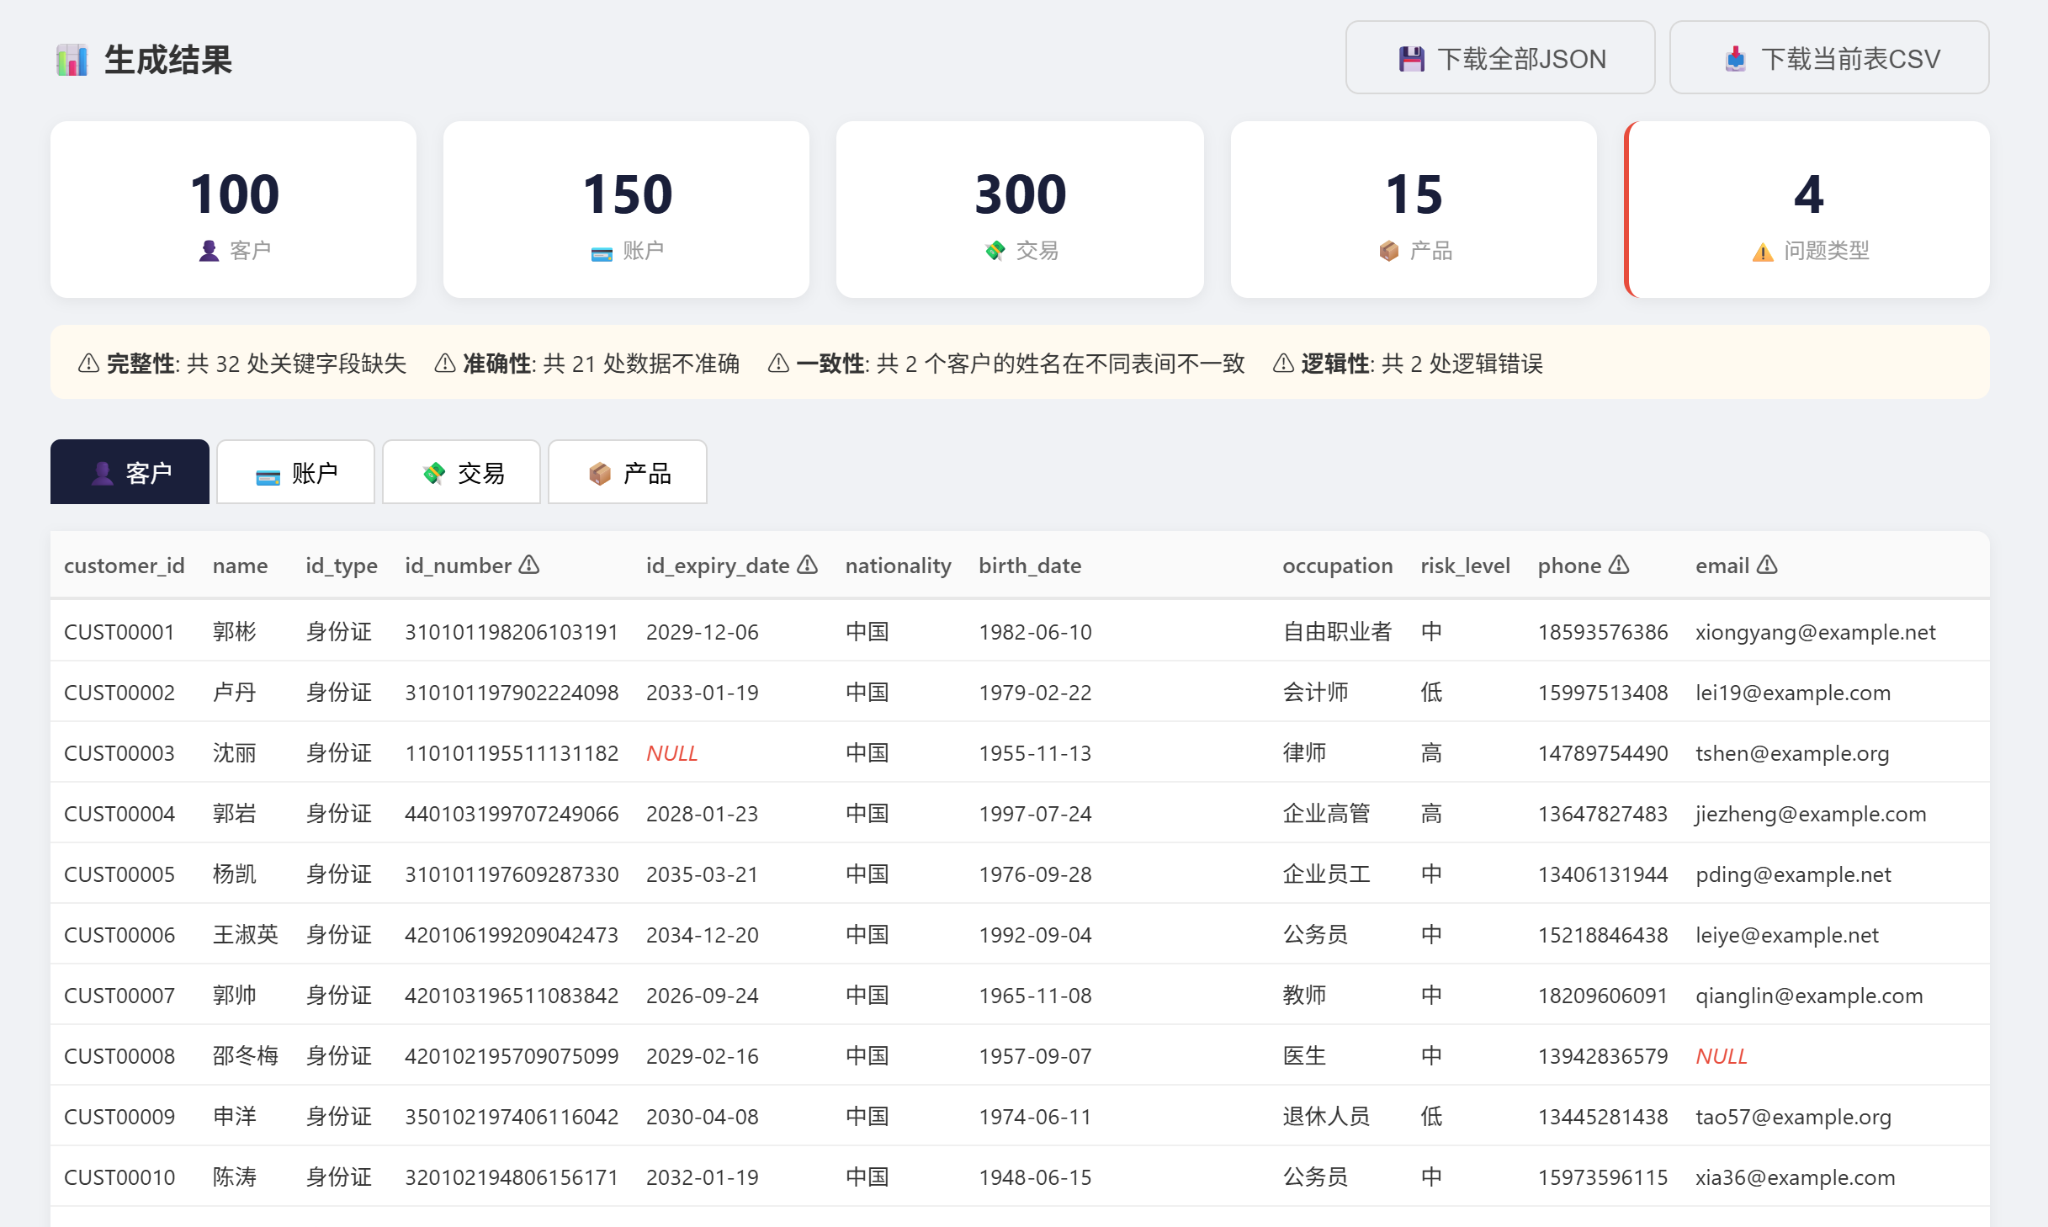Click id number 440103199707249066
Viewport: 2048px width, 1227px height.
tap(512, 814)
